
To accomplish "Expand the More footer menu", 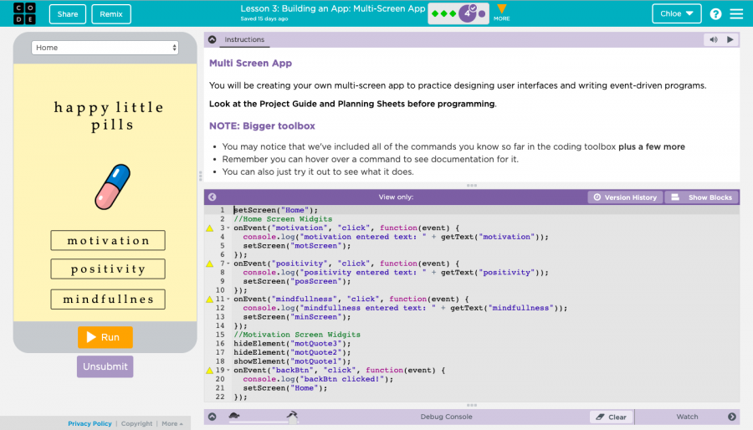I will click(172, 423).
